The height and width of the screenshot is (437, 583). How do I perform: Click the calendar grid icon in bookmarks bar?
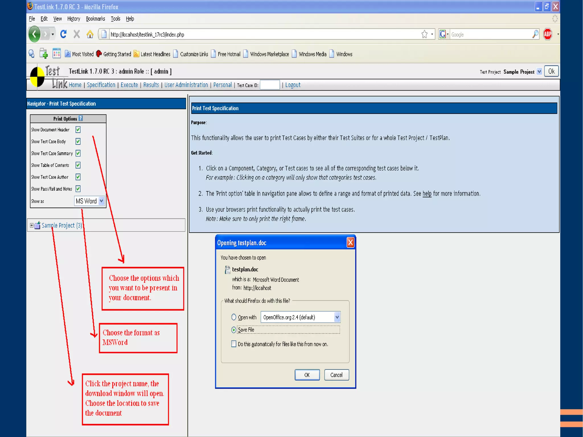pyautogui.click(x=57, y=53)
